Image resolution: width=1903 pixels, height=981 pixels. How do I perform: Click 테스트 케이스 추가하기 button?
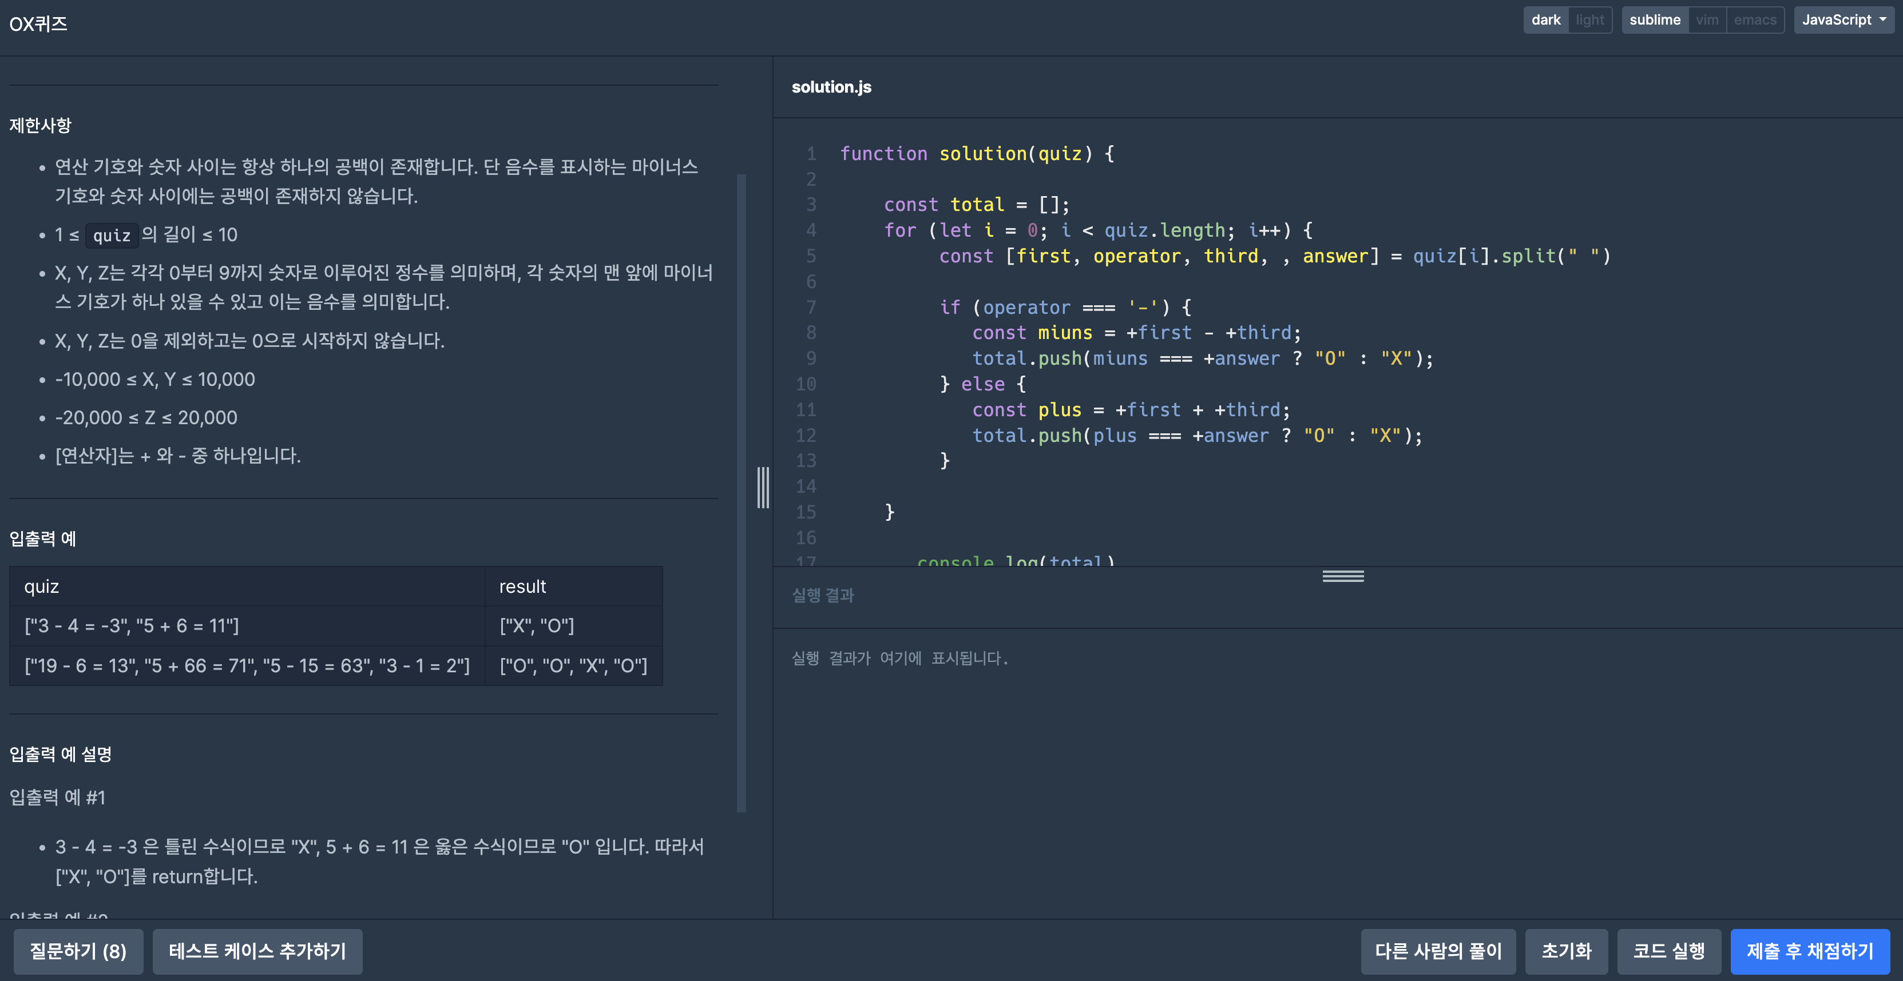pos(257,951)
